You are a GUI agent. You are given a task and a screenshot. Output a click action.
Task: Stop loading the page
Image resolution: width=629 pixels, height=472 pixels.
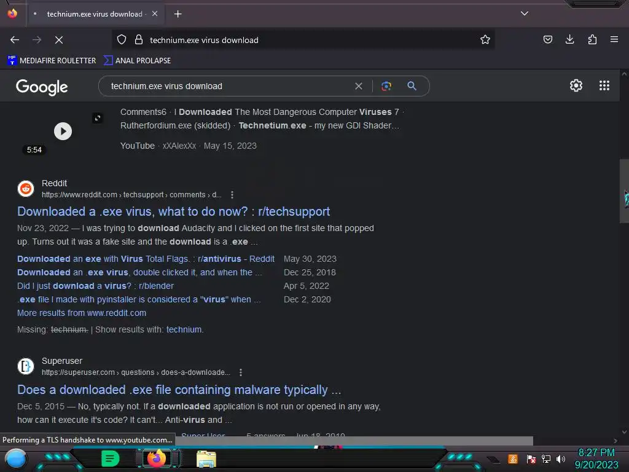click(x=59, y=40)
